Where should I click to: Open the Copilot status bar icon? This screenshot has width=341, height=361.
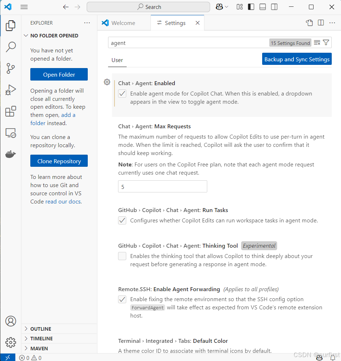(x=319, y=358)
